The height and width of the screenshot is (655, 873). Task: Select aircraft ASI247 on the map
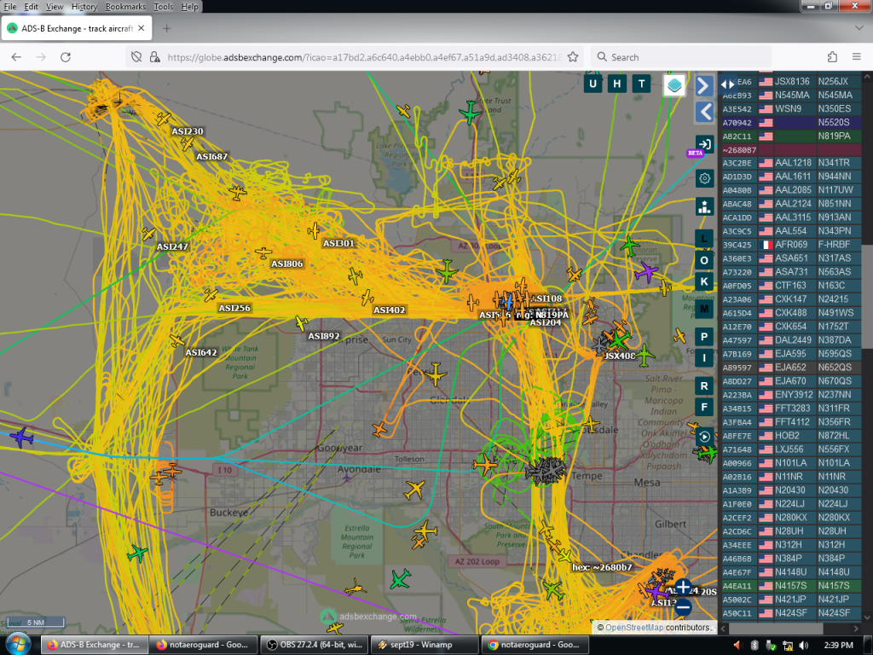(x=148, y=234)
